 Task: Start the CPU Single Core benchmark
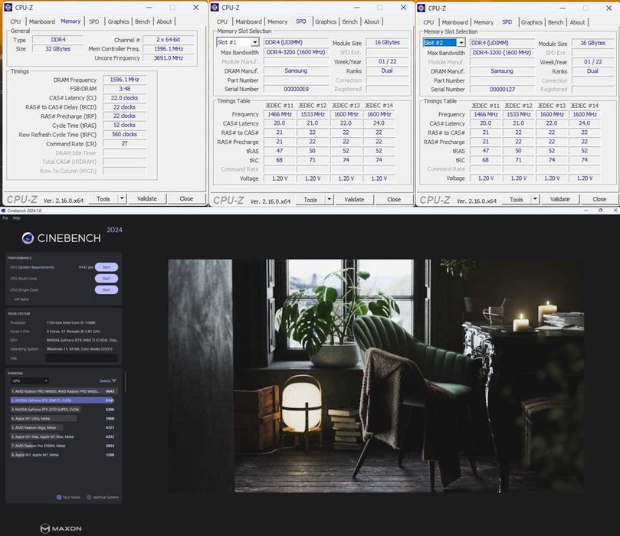click(107, 290)
